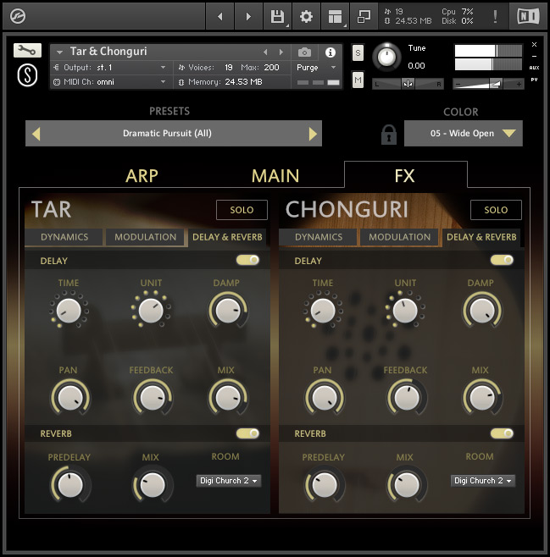
Task: Open Tar DYNAMICS tab
Action: 64,237
